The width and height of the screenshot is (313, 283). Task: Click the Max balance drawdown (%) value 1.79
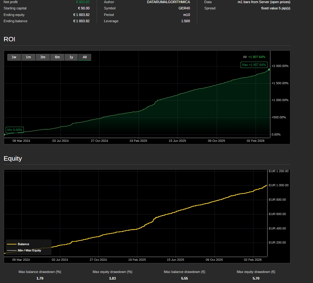[x=40, y=278]
